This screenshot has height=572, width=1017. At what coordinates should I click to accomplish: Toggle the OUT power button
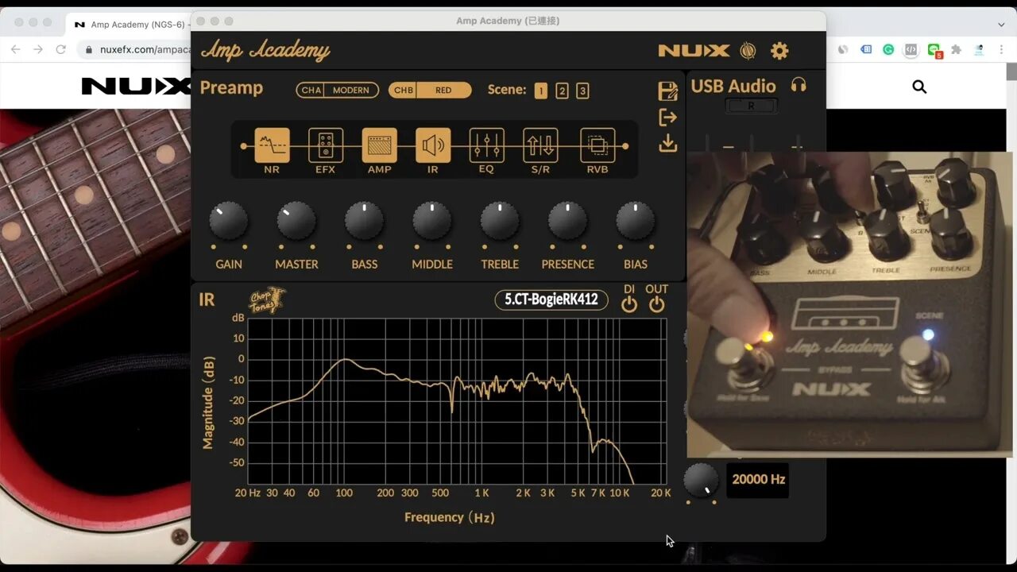click(656, 304)
